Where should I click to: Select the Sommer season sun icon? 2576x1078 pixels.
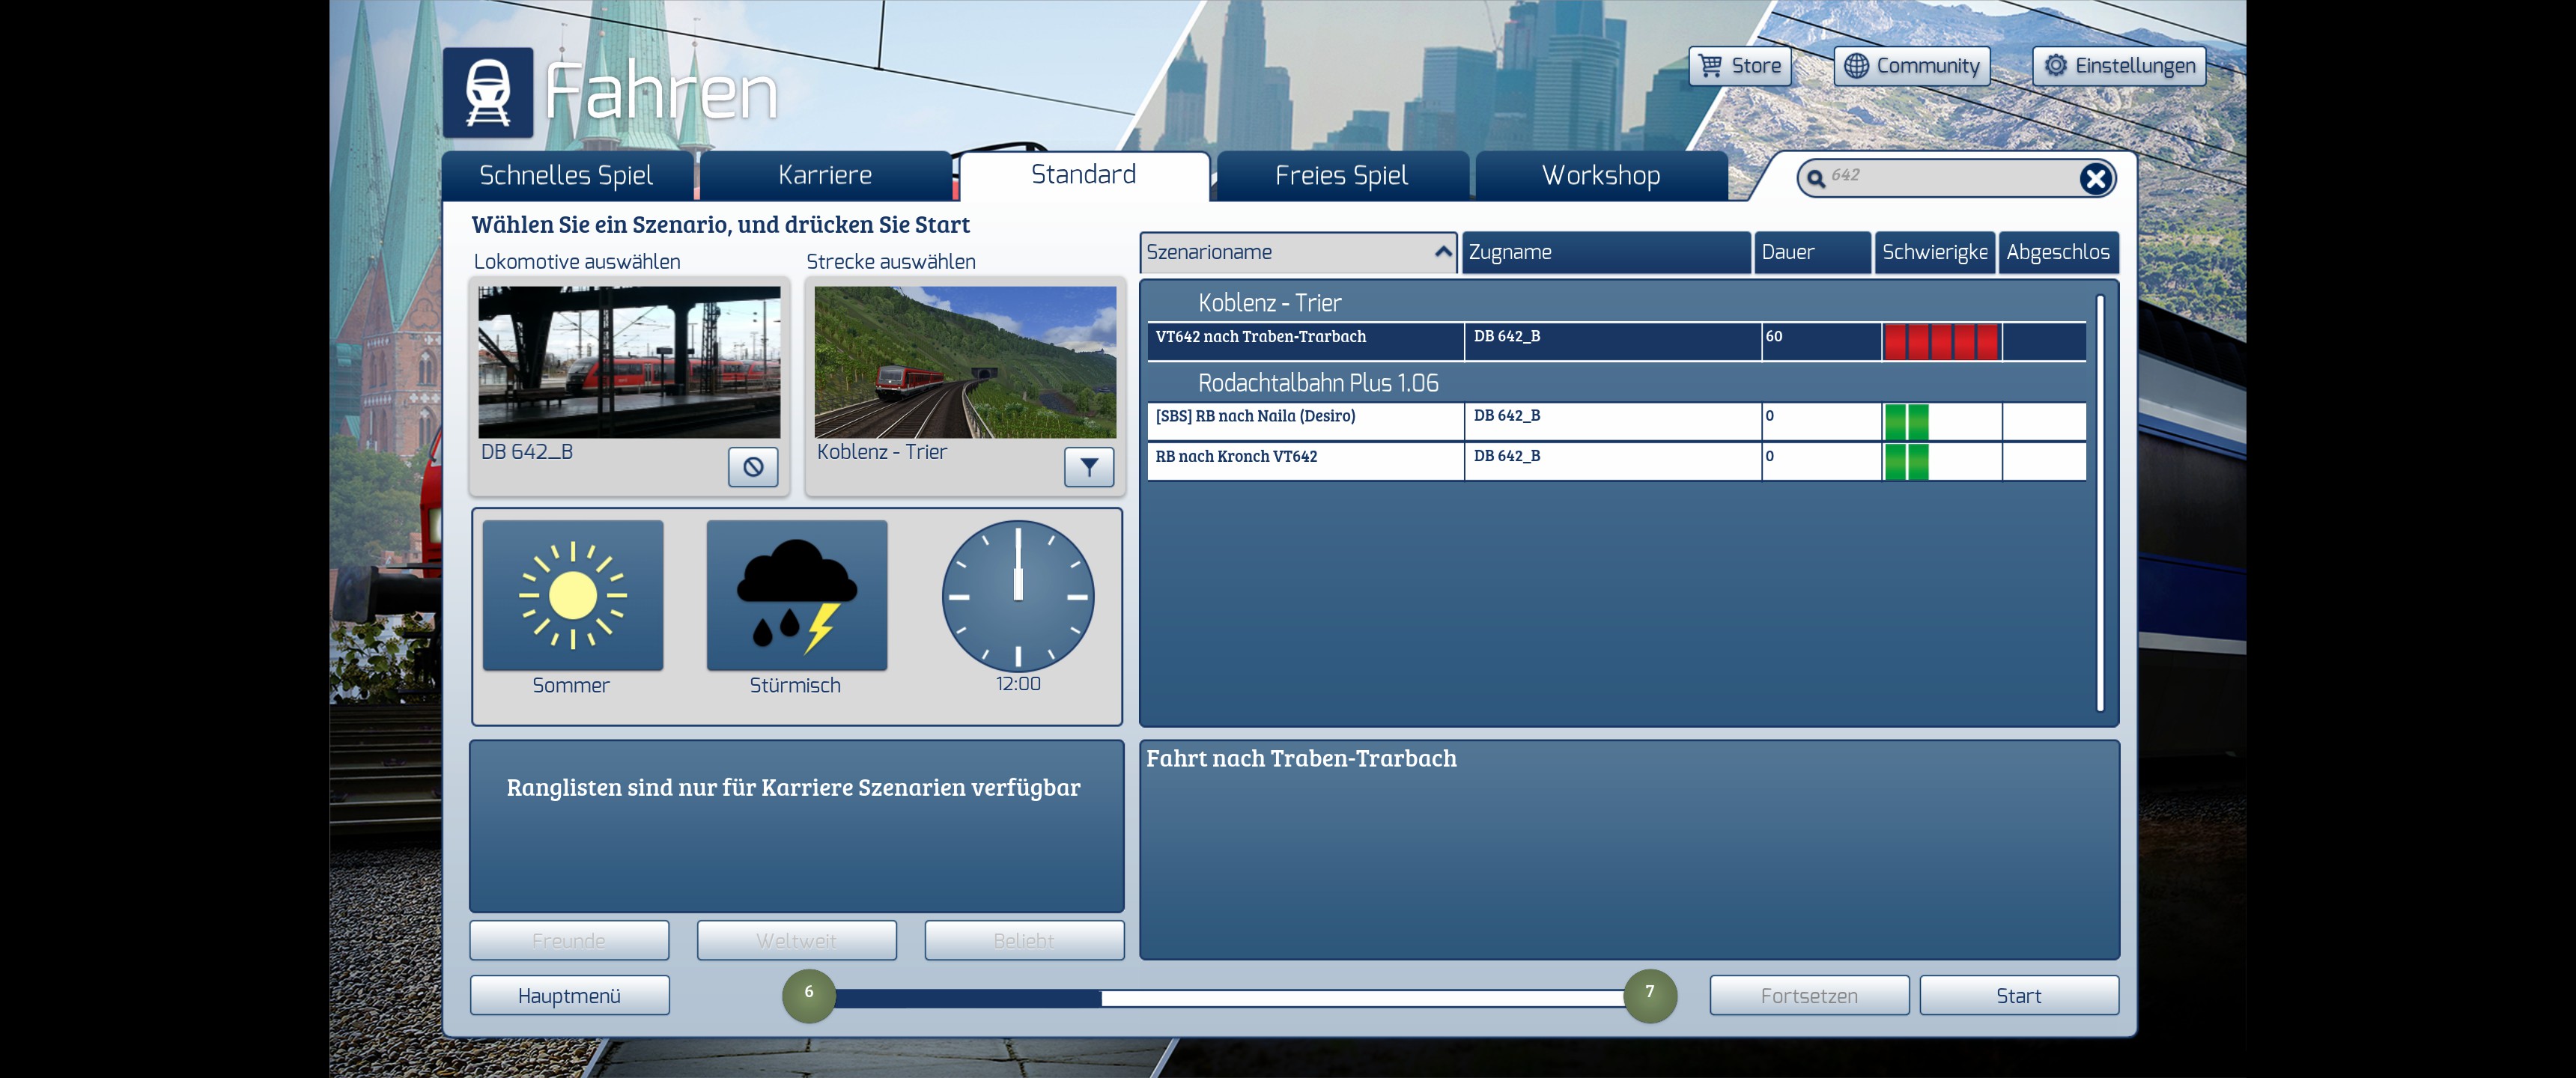[573, 596]
